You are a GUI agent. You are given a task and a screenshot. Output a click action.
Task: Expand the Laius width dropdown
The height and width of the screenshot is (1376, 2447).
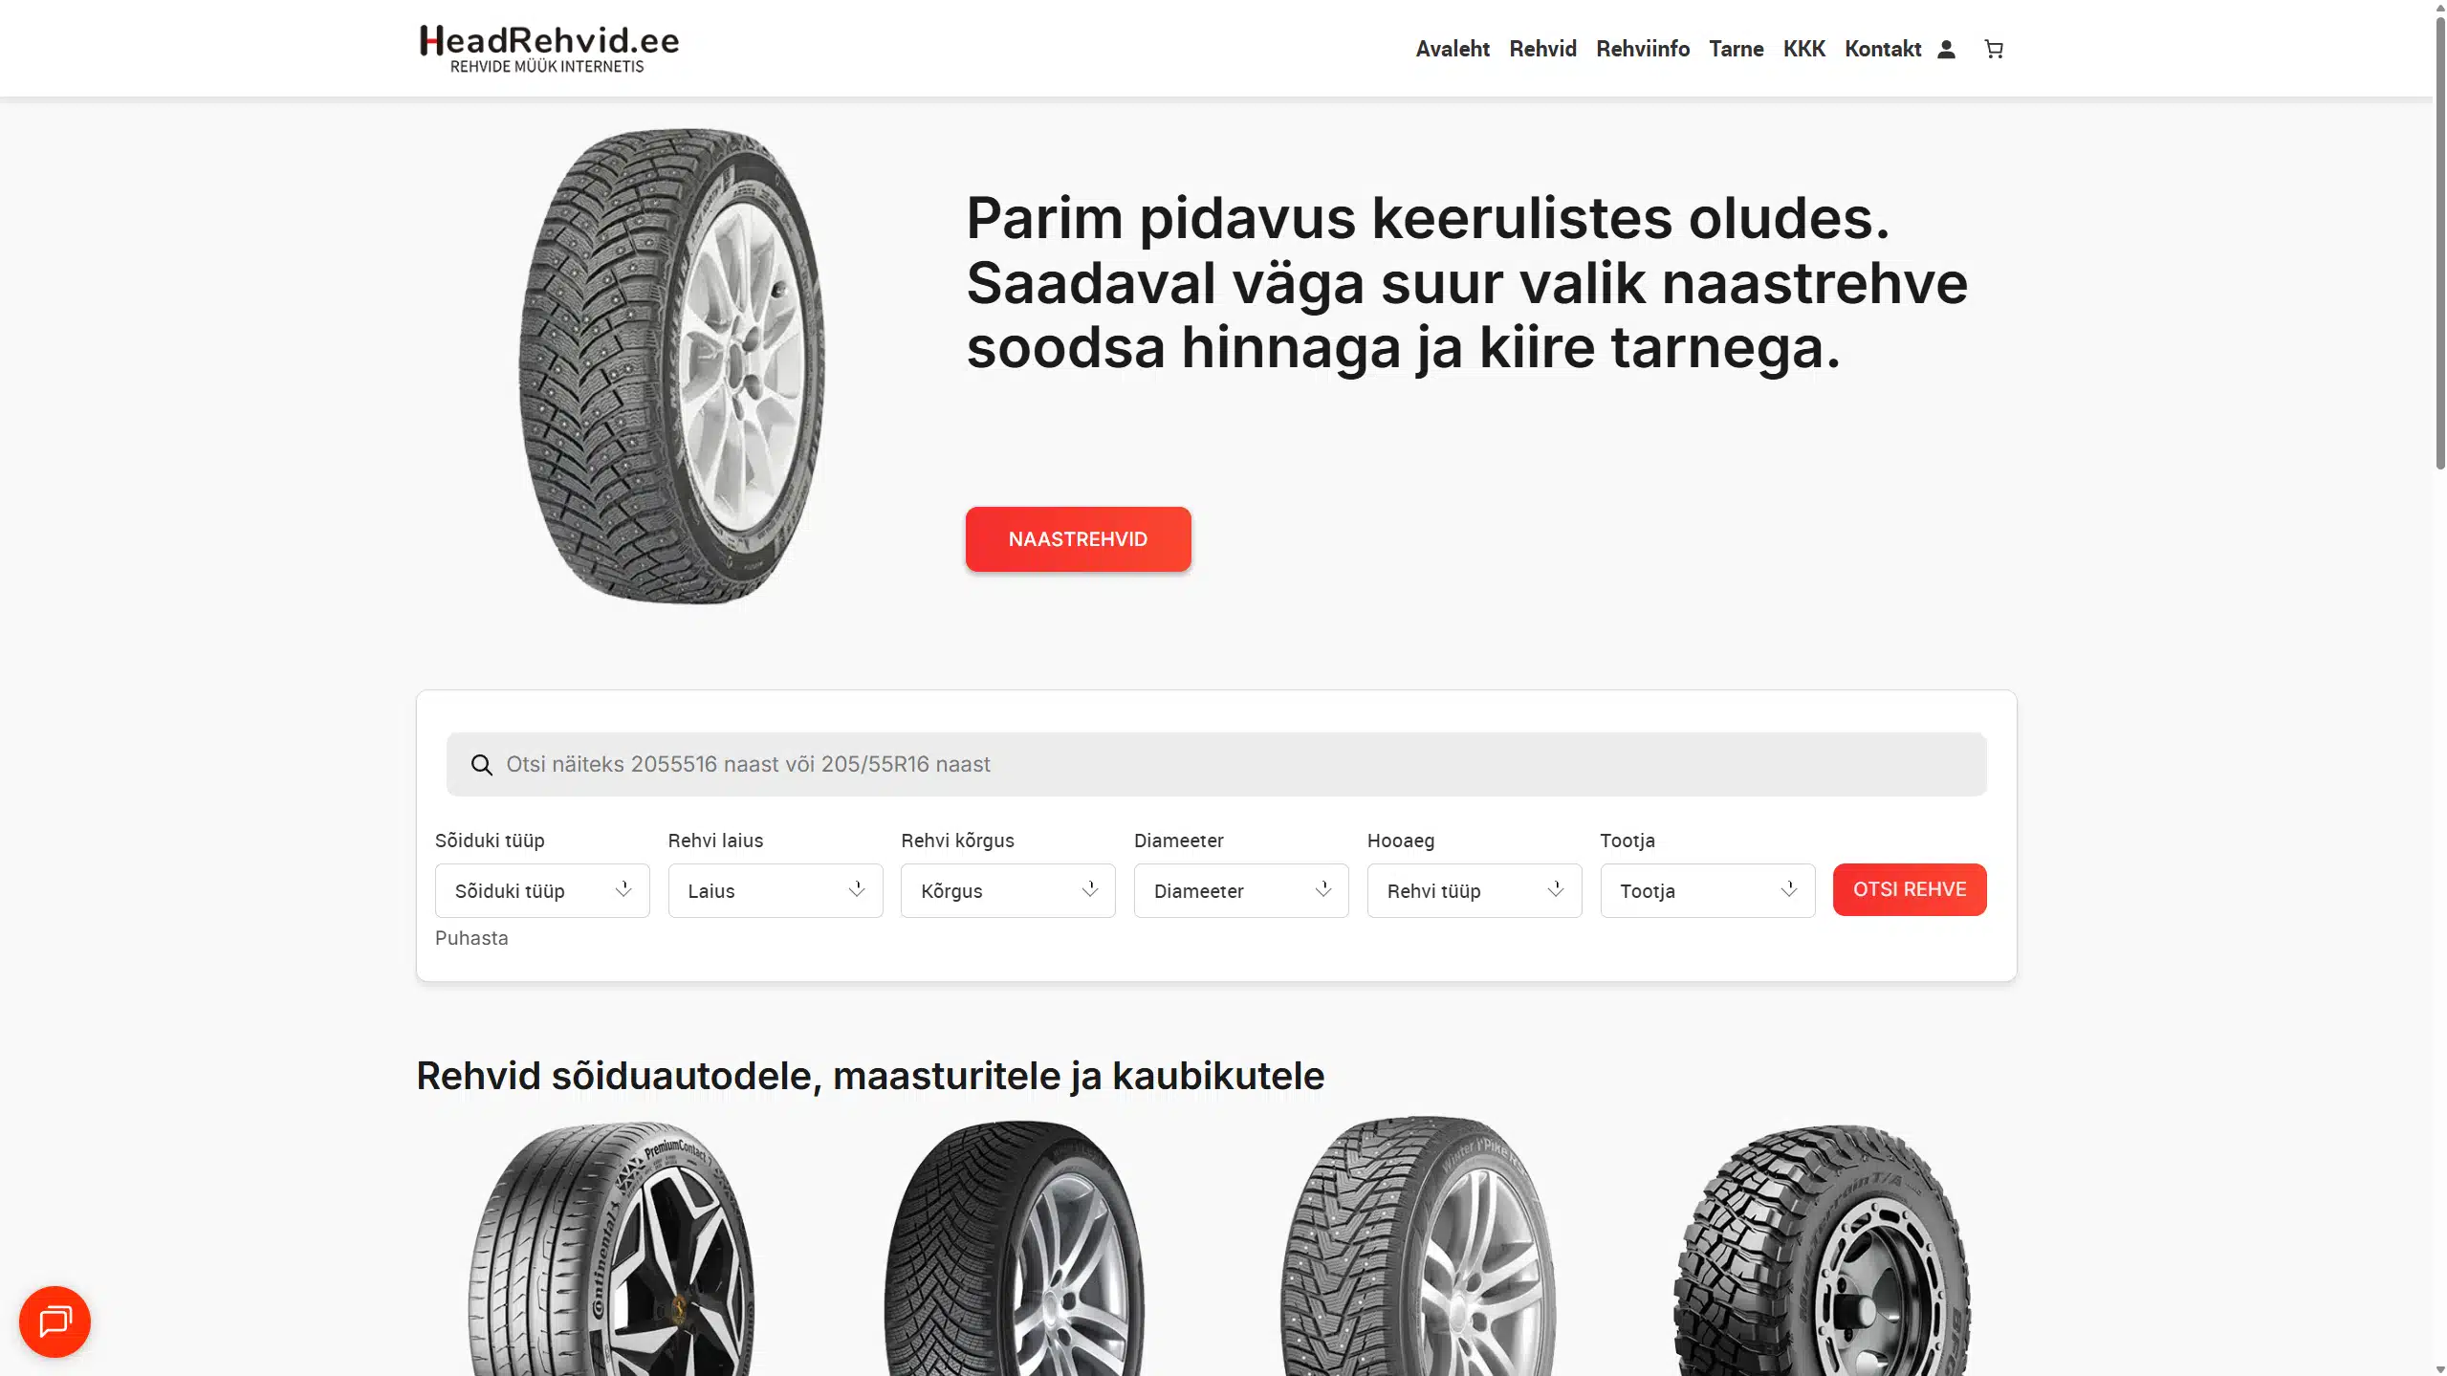click(x=776, y=891)
